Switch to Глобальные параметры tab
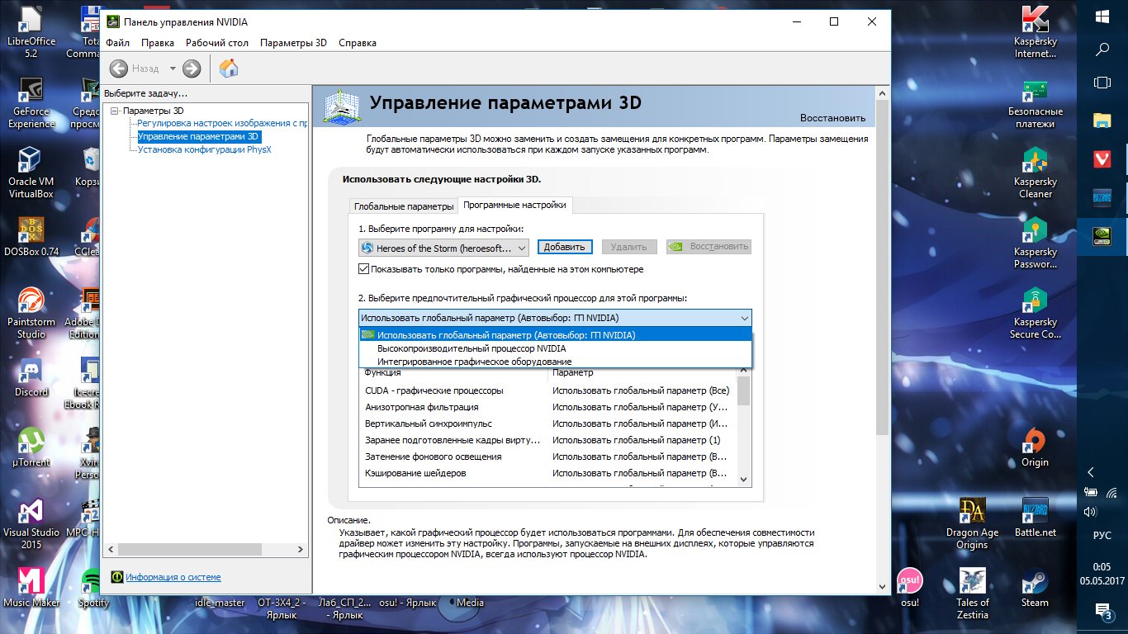1128x634 pixels. (403, 206)
